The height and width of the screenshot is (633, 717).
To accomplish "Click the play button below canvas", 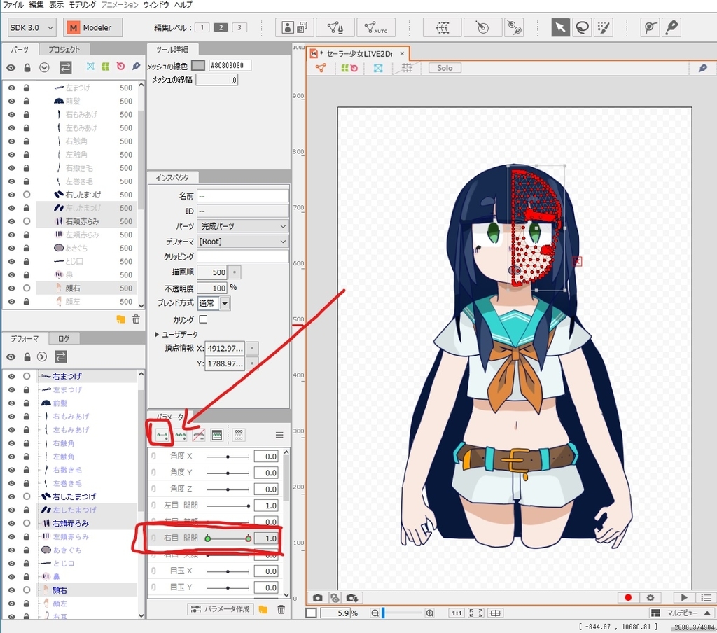I will click(684, 598).
